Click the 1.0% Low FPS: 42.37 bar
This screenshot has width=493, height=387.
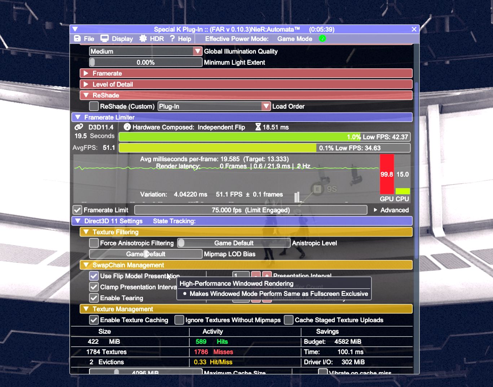click(264, 137)
